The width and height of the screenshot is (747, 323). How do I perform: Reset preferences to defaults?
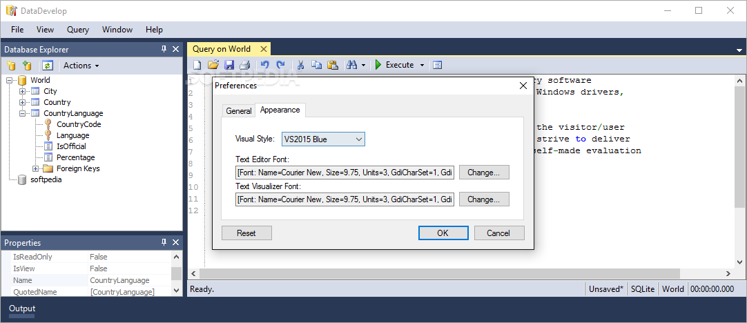coord(246,233)
